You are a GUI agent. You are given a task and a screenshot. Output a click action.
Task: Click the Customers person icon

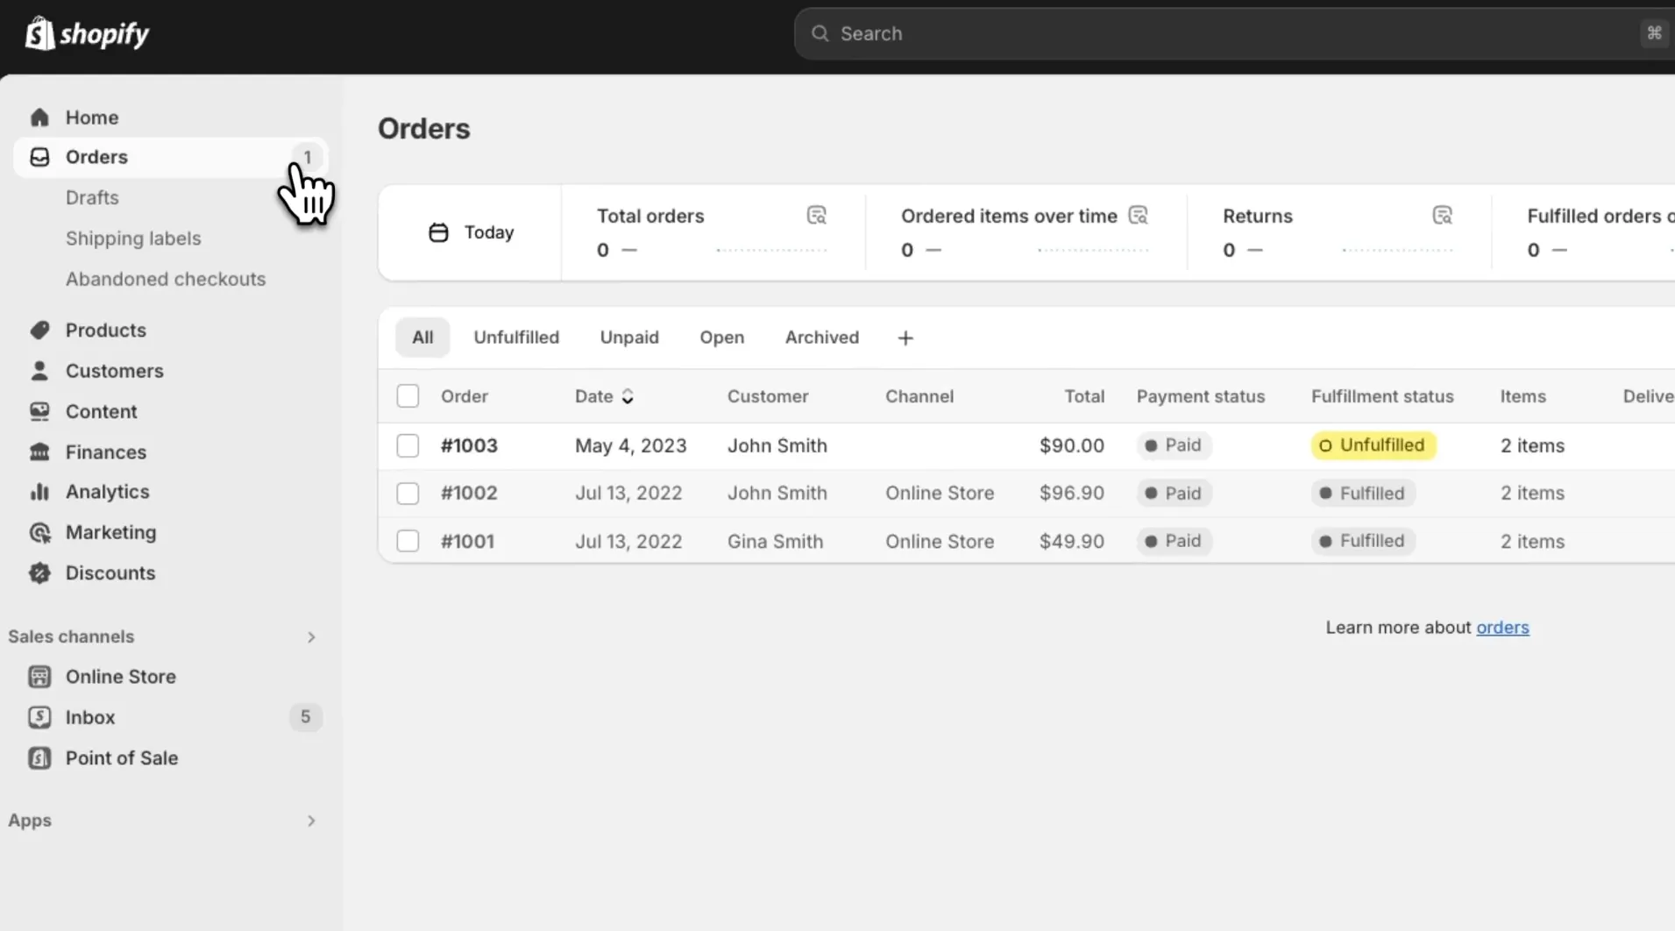coord(39,371)
